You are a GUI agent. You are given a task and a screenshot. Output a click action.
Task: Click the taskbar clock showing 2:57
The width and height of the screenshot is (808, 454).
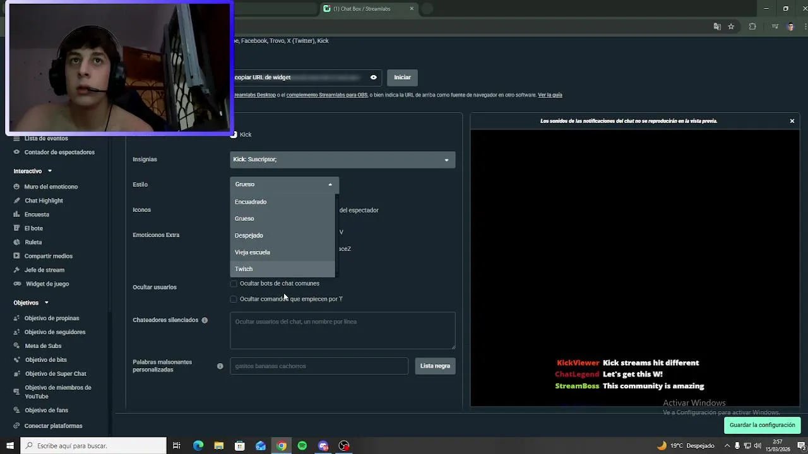tap(778, 446)
